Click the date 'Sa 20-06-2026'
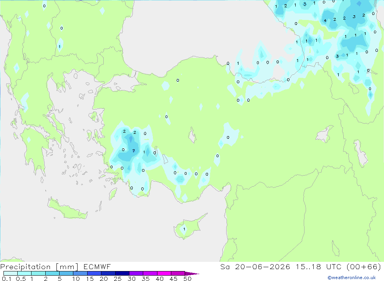 (x=255, y=266)
